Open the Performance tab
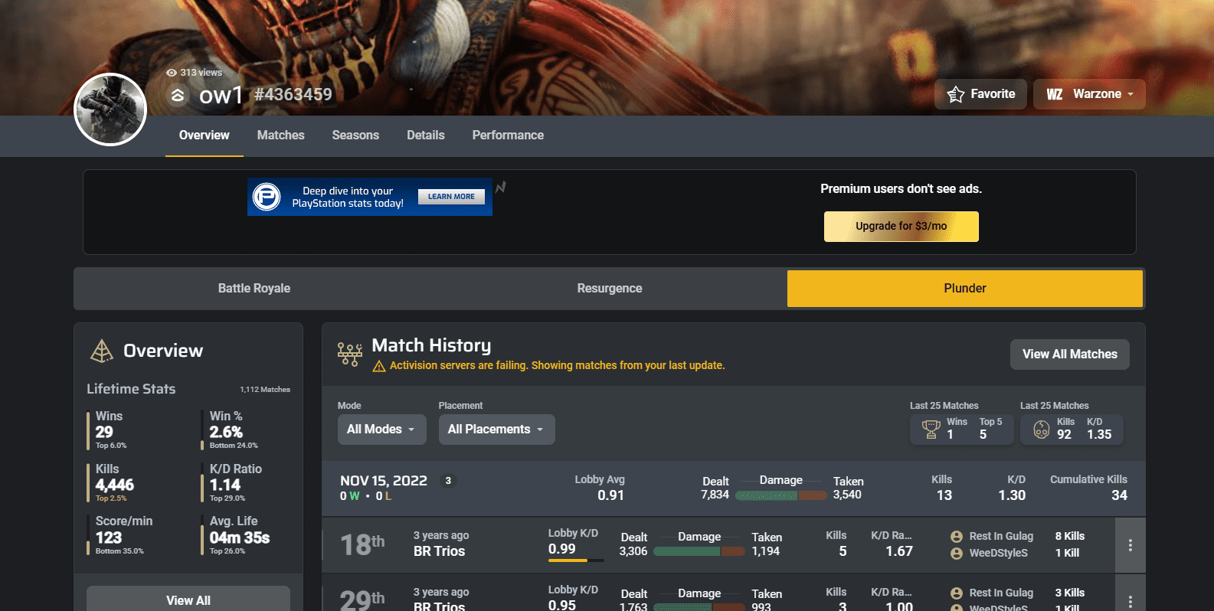 click(507, 136)
